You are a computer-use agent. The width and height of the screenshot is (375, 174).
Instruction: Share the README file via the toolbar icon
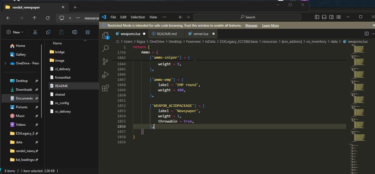(88, 32)
